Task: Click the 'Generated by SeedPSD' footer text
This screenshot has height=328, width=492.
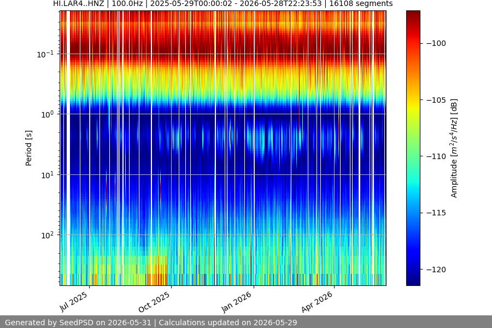Action: (x=151, y=323)
